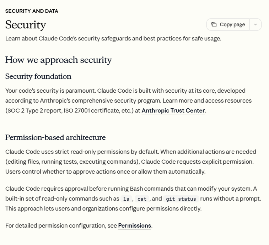This screenshot has width=269, height=245.
Task: Click the page subtitle about security safeguards
Action: (113, 39)
